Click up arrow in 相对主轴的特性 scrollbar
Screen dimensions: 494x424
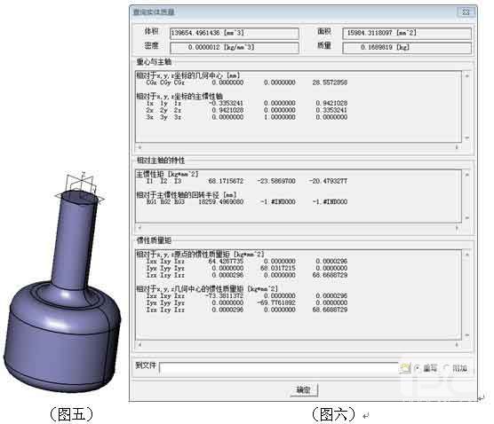click(467, 174)
